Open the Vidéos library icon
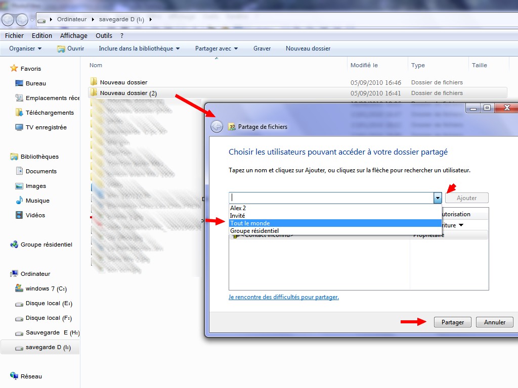The height and width of the screenshot is (388, 518). pos(19,215)
